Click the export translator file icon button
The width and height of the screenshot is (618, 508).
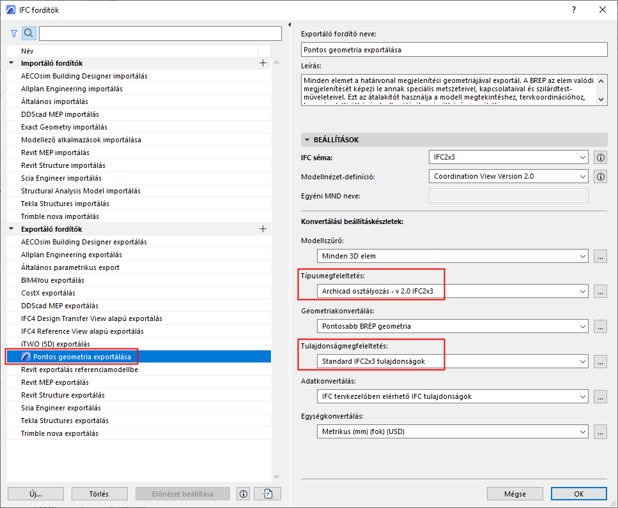point(268,494)
